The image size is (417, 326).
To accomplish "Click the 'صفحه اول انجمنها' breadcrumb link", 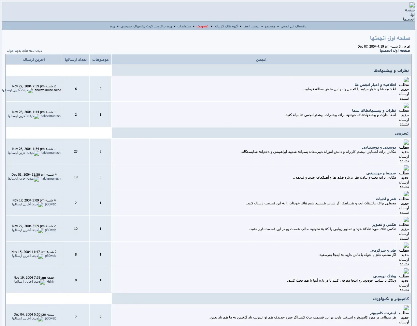I will pyautogui.click(x=395, y=51).
